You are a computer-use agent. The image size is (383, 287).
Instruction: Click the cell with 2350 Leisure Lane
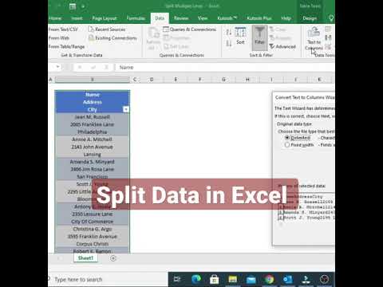pyautogui.click(x=92, y=214)
